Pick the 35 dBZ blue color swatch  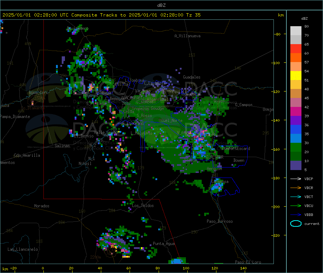tap(296, 129)
